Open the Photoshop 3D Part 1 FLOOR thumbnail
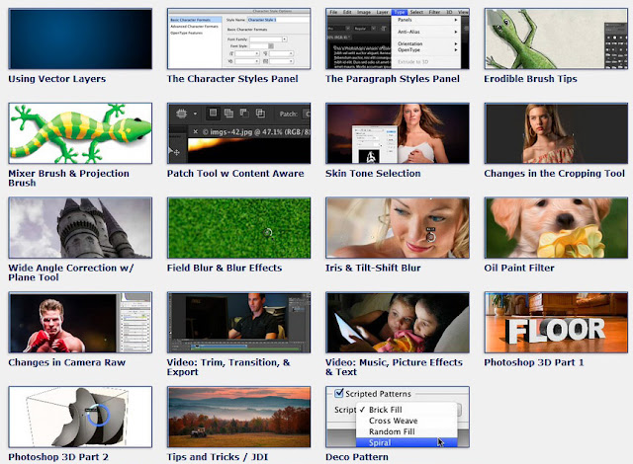The width and height of the screenshot is (633, 464). click(556, 322)
